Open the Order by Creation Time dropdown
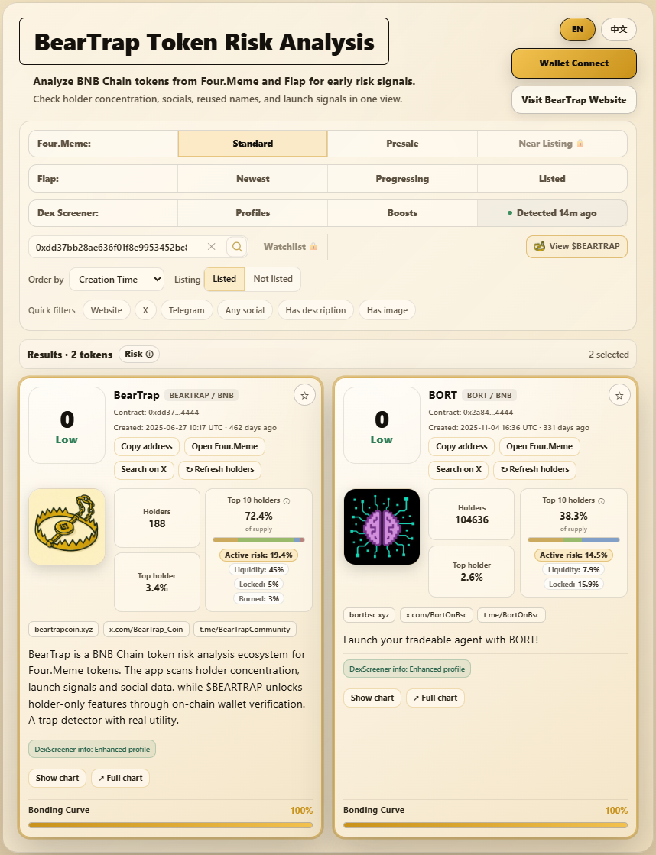The height and width of the screenshot is (855, 656). coord(117,279)
